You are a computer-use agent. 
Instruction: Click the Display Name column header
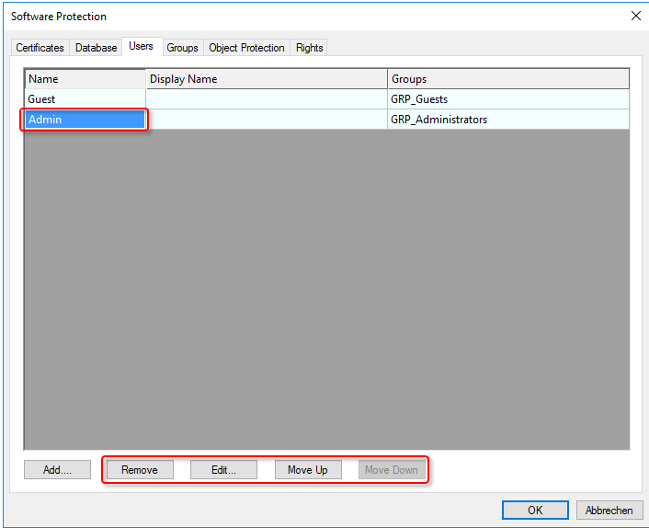pos(267,79)
